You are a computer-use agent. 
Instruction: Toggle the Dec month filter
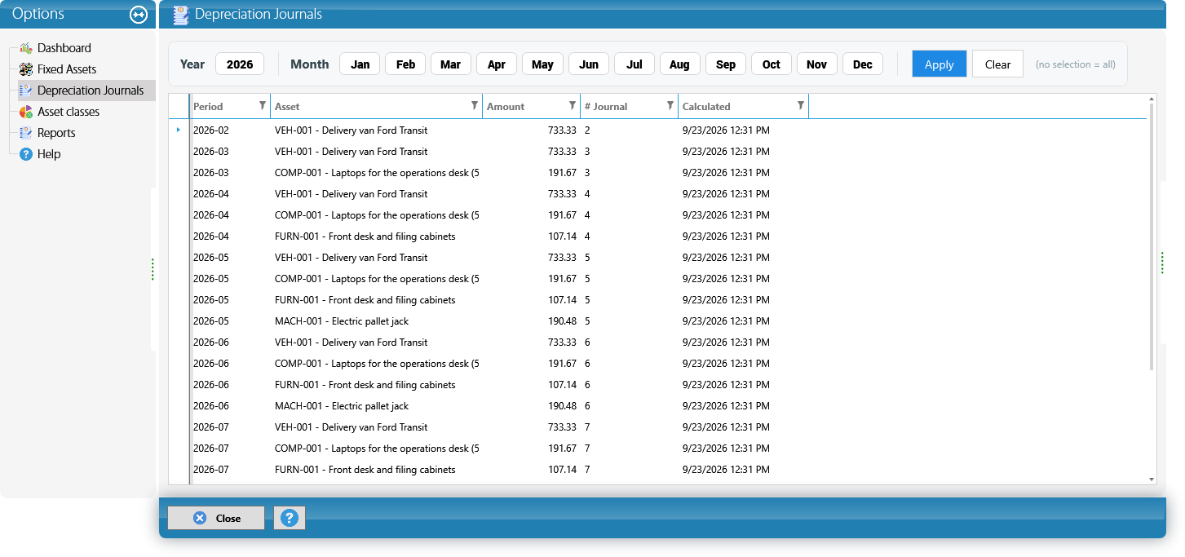pyautogui.click(x=863, y=64)
